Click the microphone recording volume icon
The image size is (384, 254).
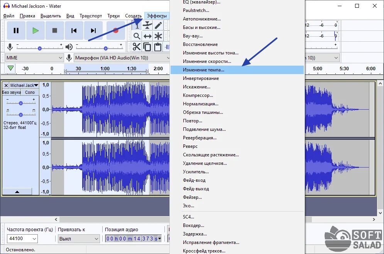pyautogui.click(x=10, y=47)
